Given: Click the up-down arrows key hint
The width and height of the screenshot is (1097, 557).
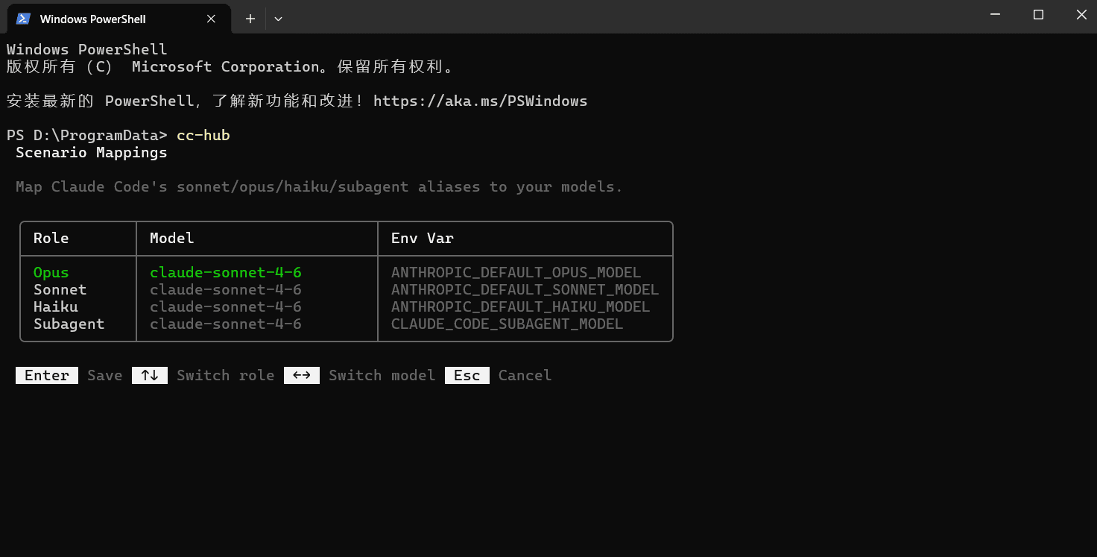Looking at the screenshot, I should (x=150, y=375).
